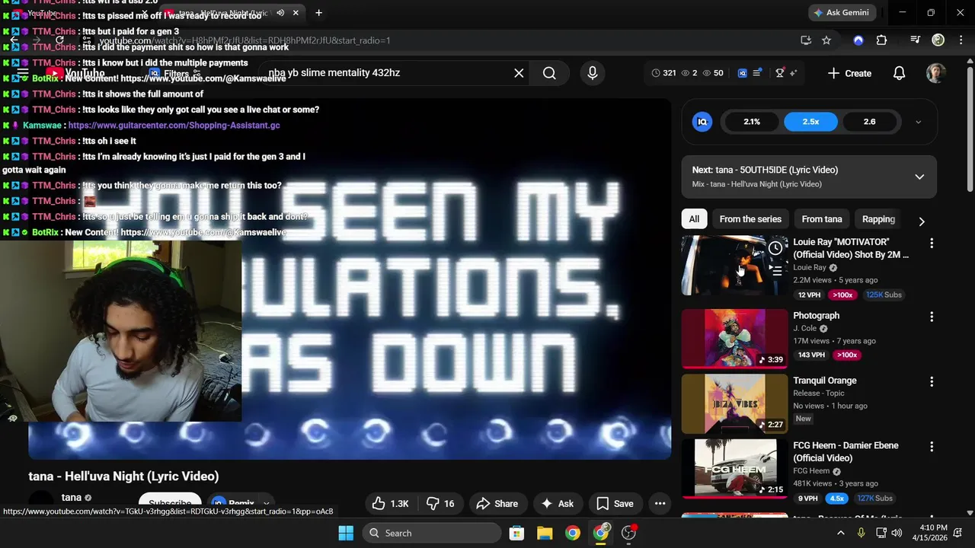
Task: Expand the Next: tana - 5OUTH5IDE mix panel
Action: (919, 177)
